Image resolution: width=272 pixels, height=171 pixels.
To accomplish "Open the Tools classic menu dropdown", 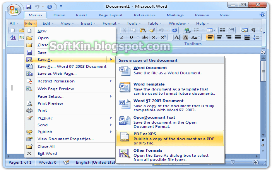I will click(x=134, y=23).
